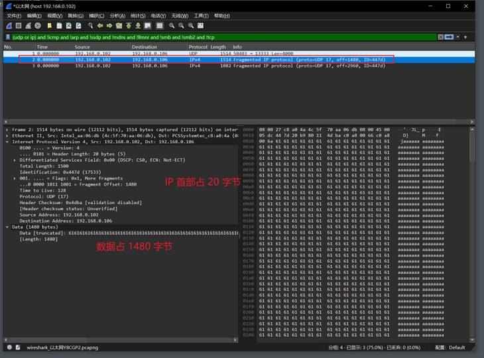Clear the display filter with X button
Viewport: 484px width, 358px height.
(440, 37)
